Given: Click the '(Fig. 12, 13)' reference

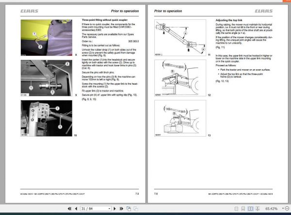Looking at the screenshot, I should coord(222,81).
